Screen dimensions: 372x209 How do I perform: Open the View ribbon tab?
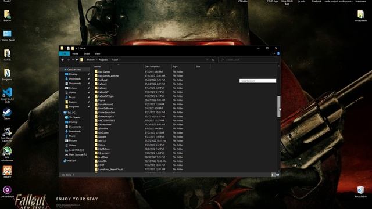pyautogui.click(x=98, y=54)
